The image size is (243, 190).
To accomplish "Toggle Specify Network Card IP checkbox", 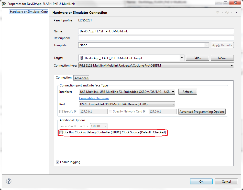I will point(111,111).
